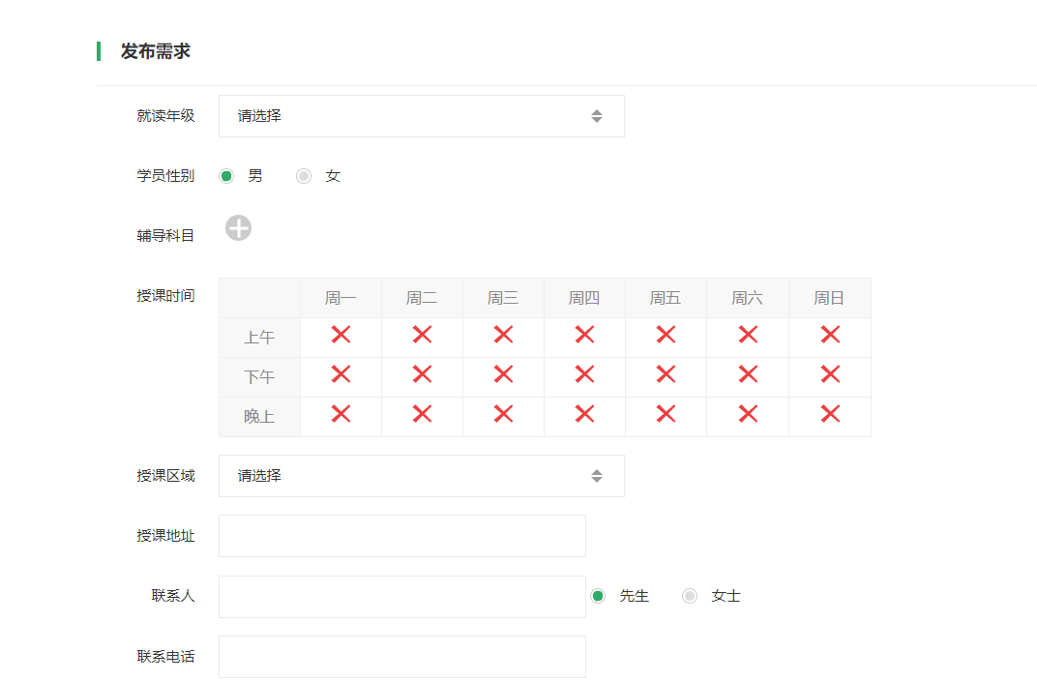The width and height of the screenshot is (1037, 682).
Task: Toggle the 周四 上午 time slot
Action: pos(584,335)
